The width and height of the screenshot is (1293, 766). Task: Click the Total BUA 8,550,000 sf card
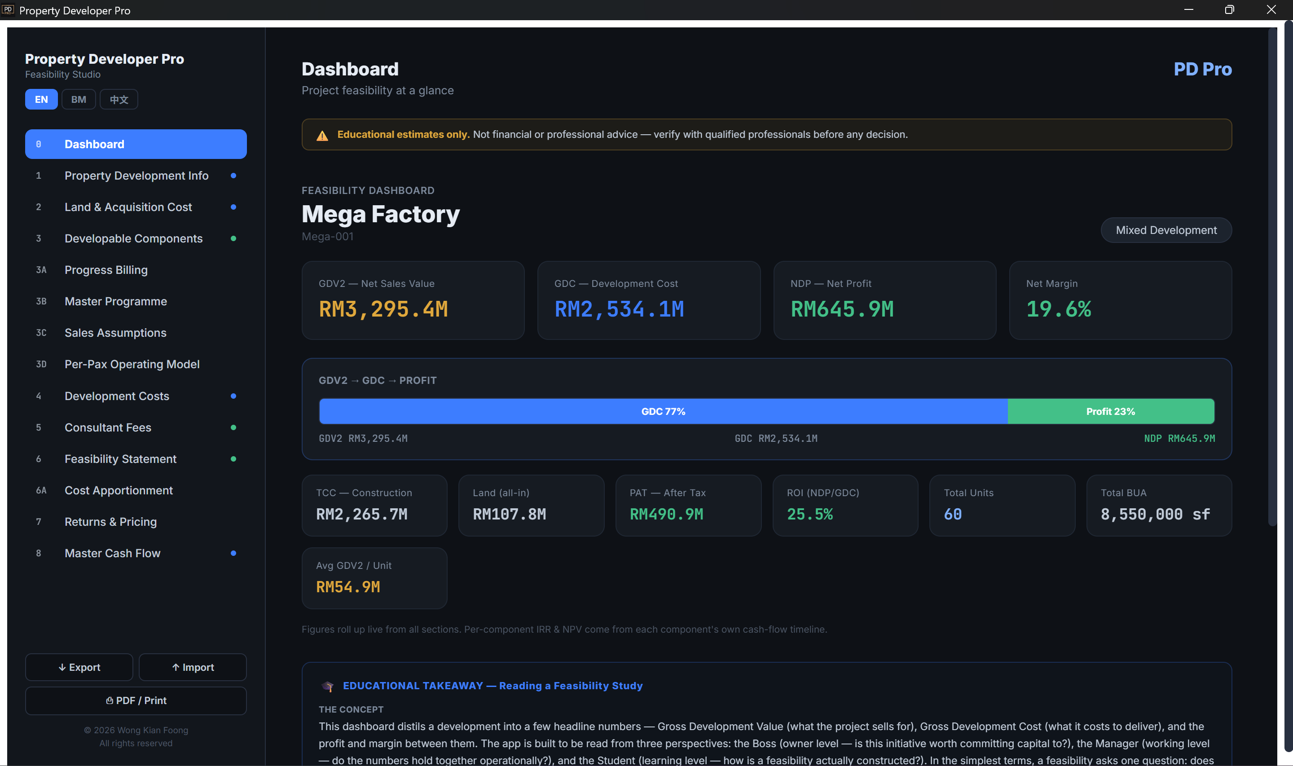click(x=1159, y=506)
